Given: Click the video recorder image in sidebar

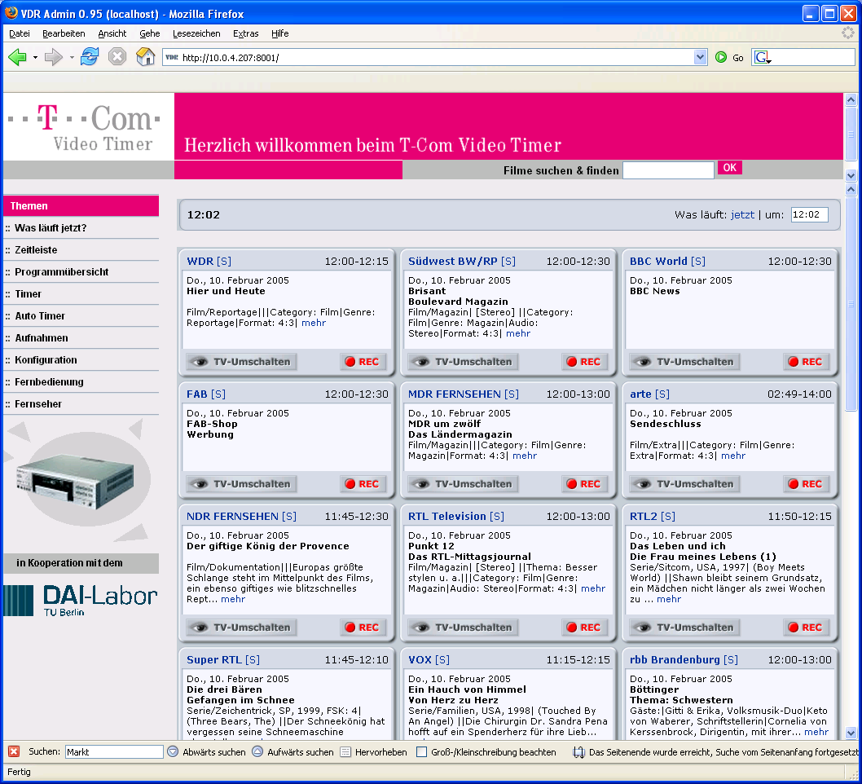Looking at the screenshot, I should coord(76,481).
